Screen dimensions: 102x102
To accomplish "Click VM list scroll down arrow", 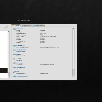I will [9, 77].
